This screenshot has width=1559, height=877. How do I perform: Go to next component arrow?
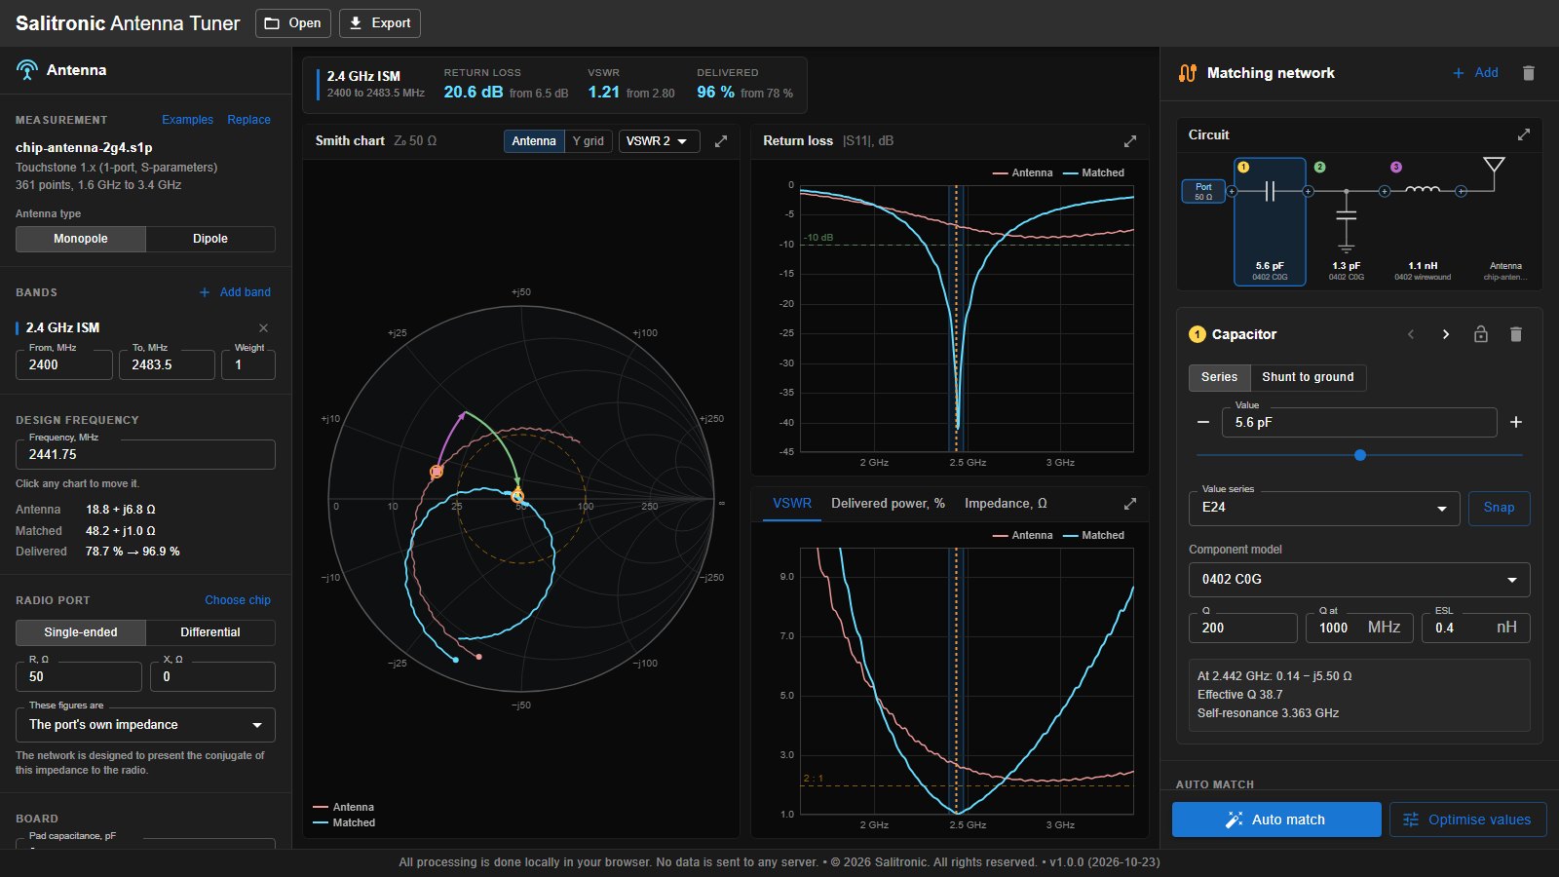coord(1446,334)
